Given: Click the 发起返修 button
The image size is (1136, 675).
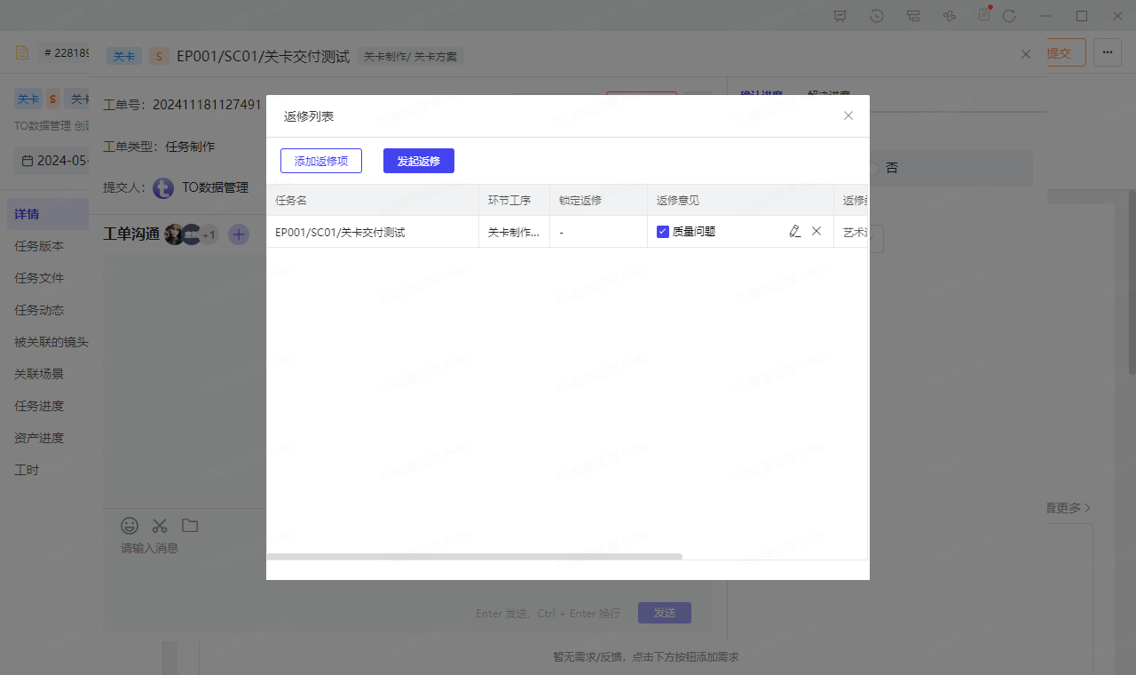Looking at the screenshot, I should [418, 161].
